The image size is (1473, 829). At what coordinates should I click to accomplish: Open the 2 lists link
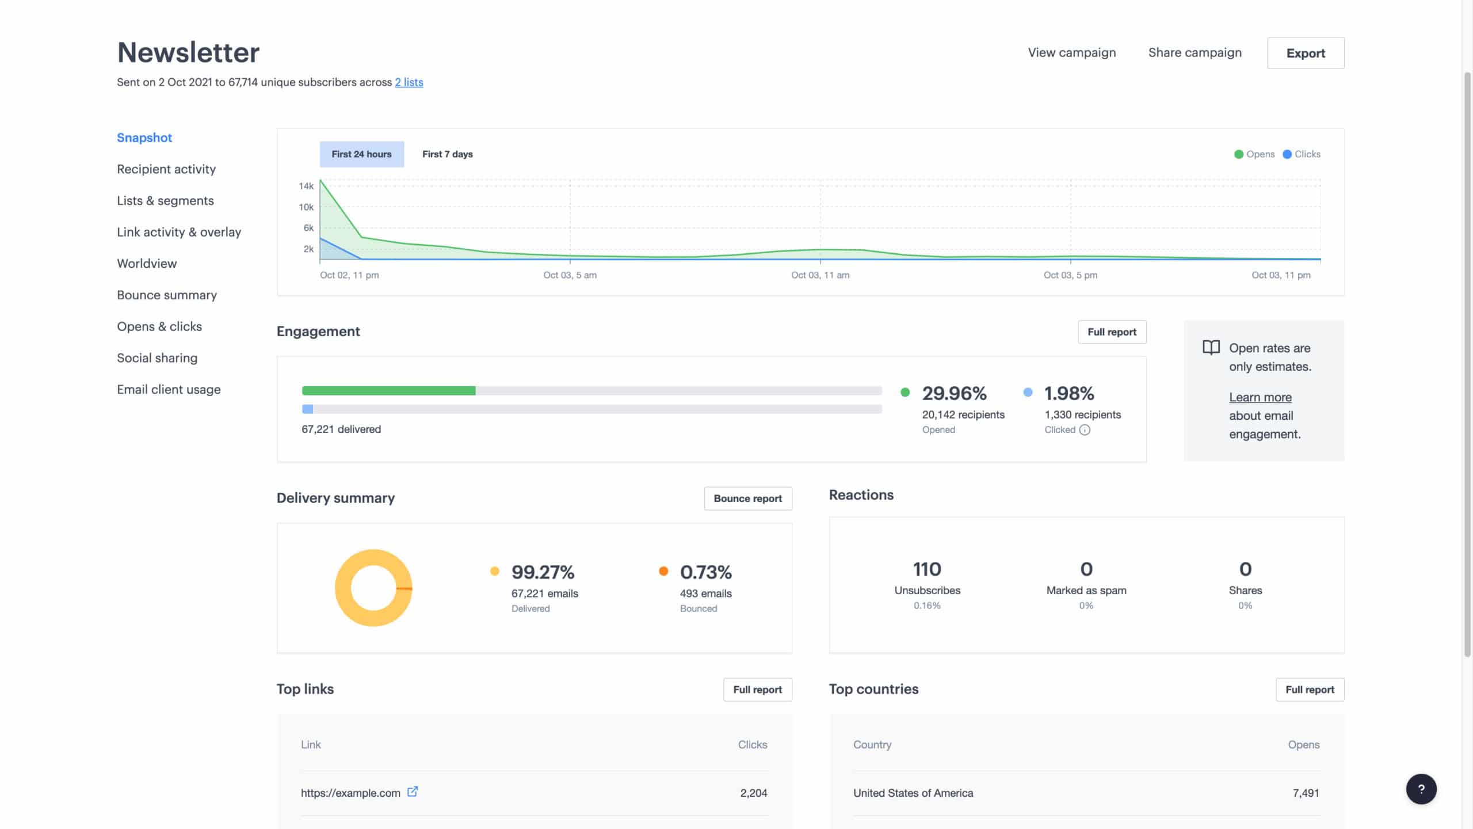point(409,82)
